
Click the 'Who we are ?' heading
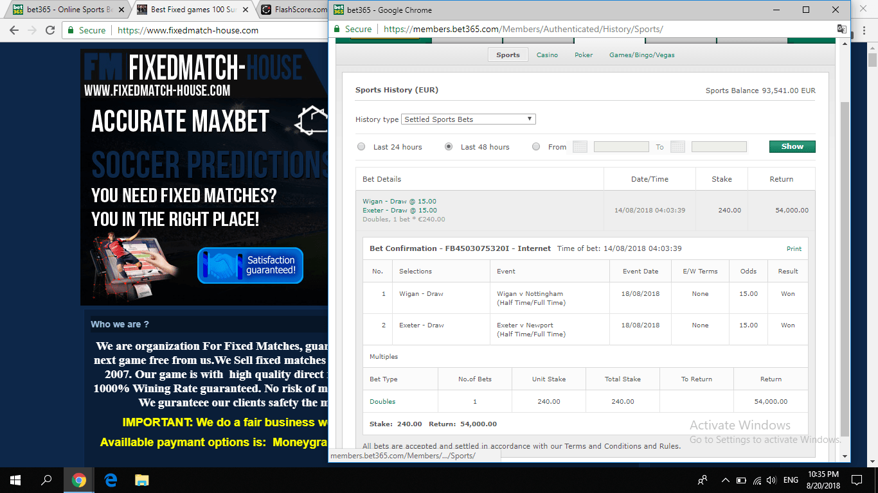(x=120, y=324)
